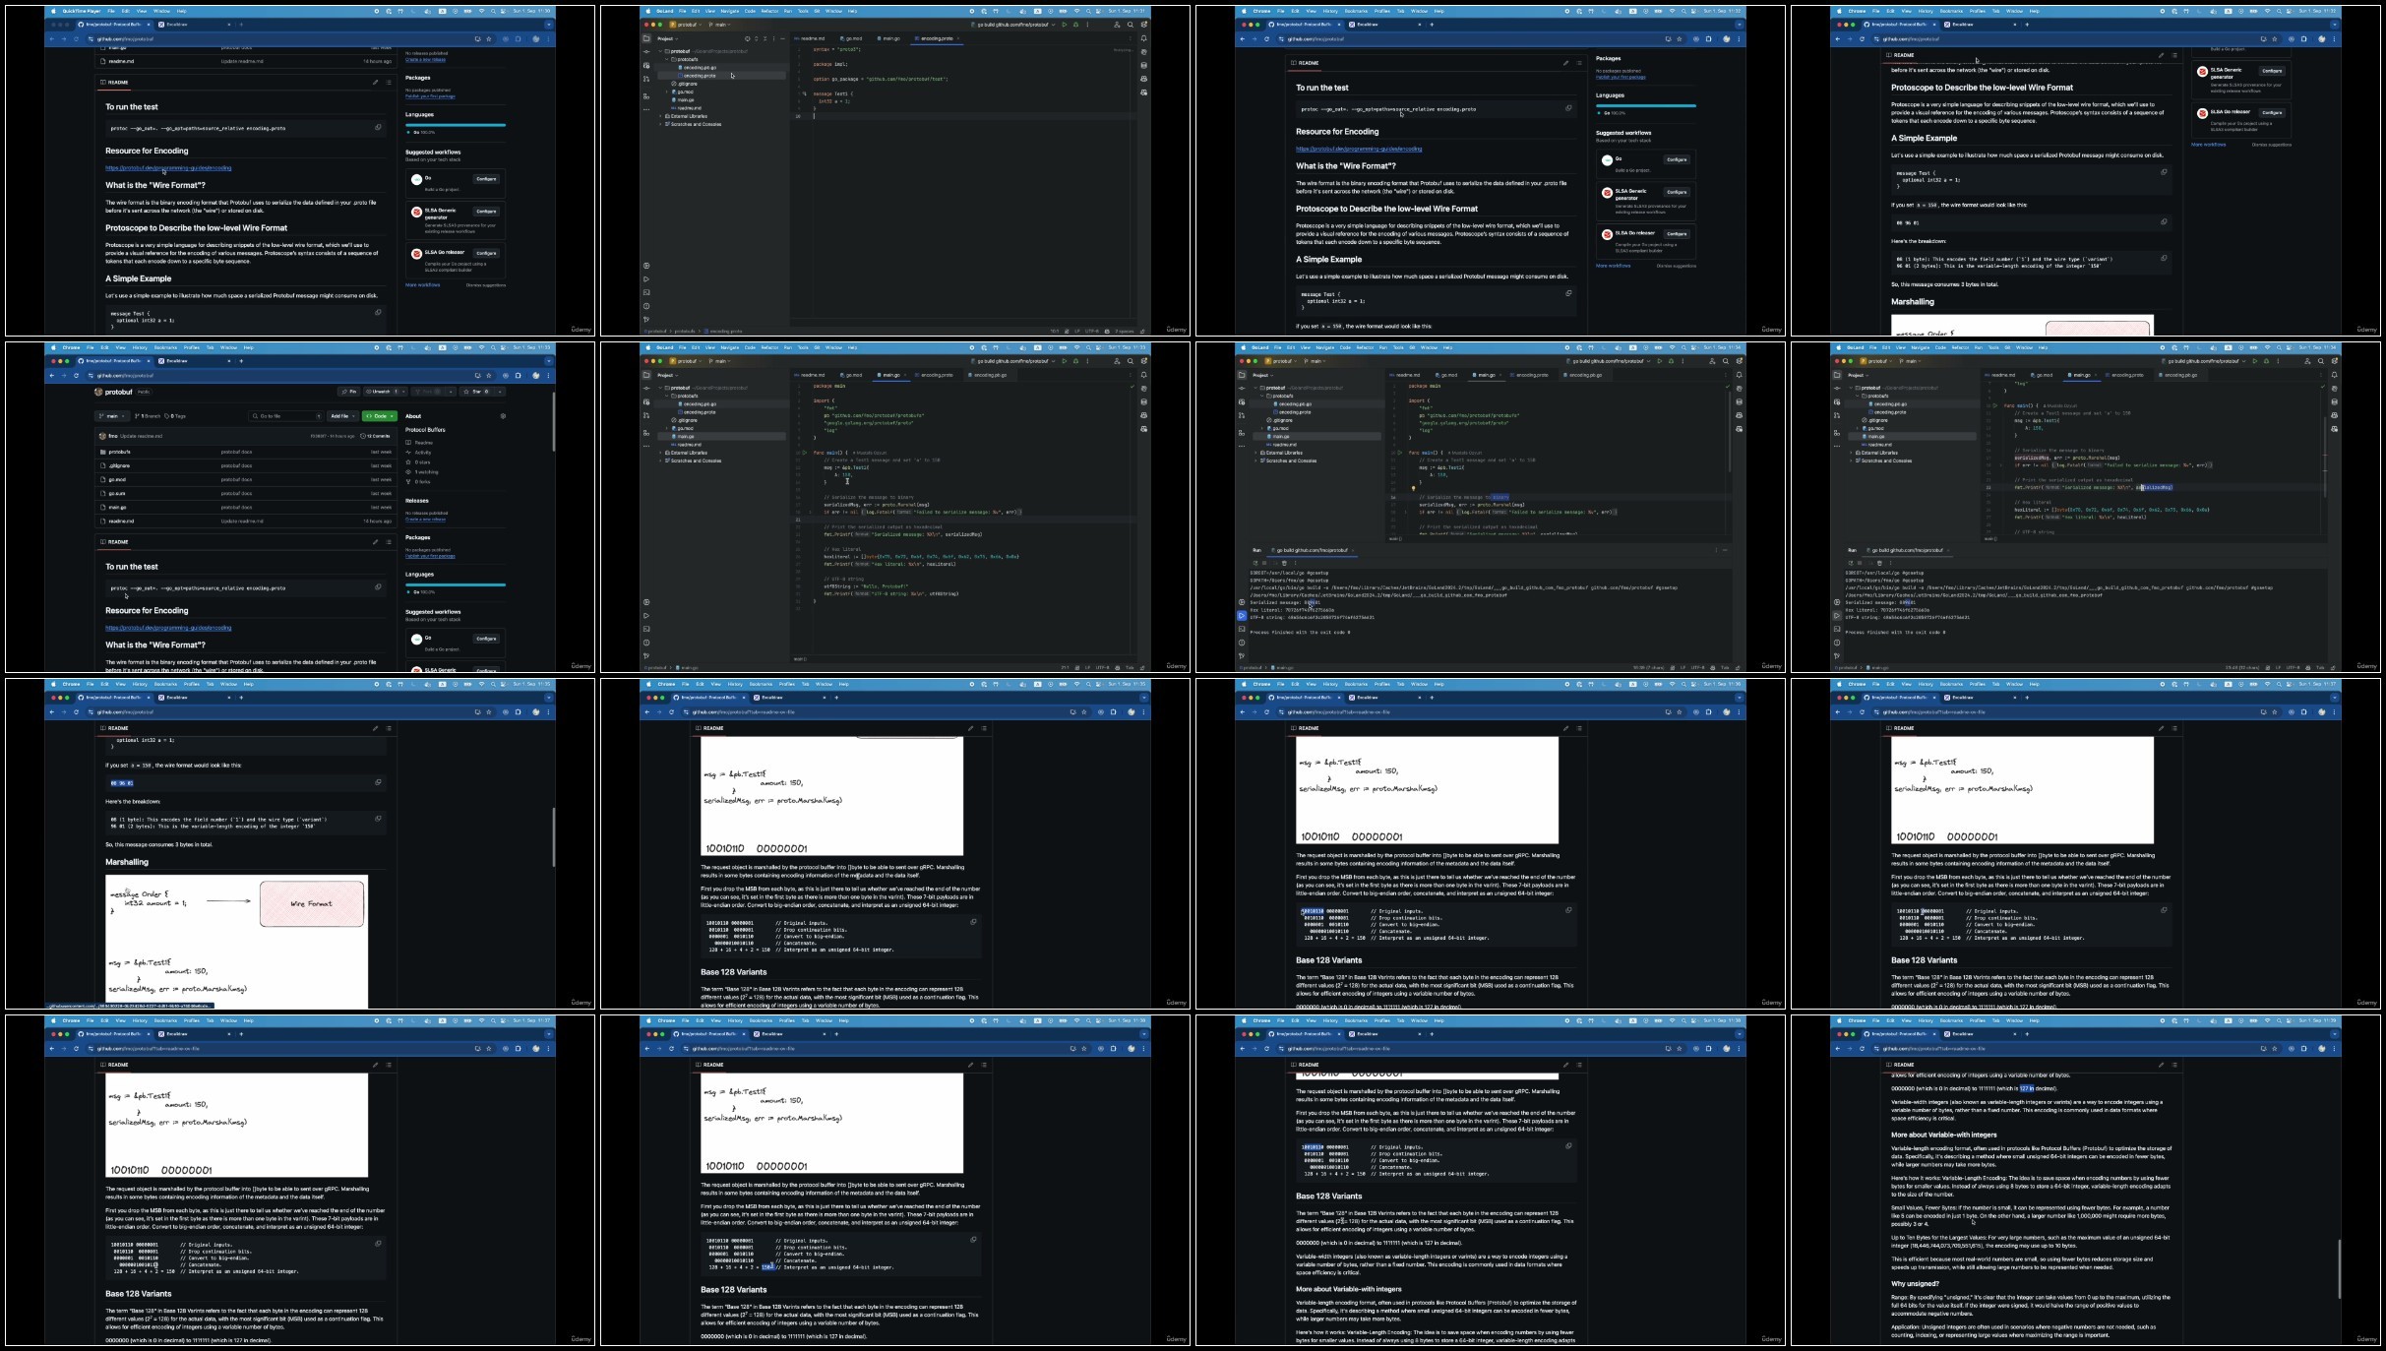This screenshot has width=2386, height=1351.
Task: Open go.sum in the GitHub file list
Action: point(117,493)
